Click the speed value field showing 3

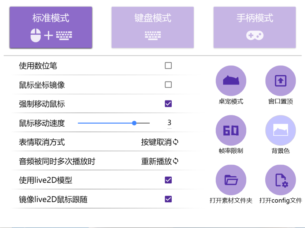tap(169, 123)
